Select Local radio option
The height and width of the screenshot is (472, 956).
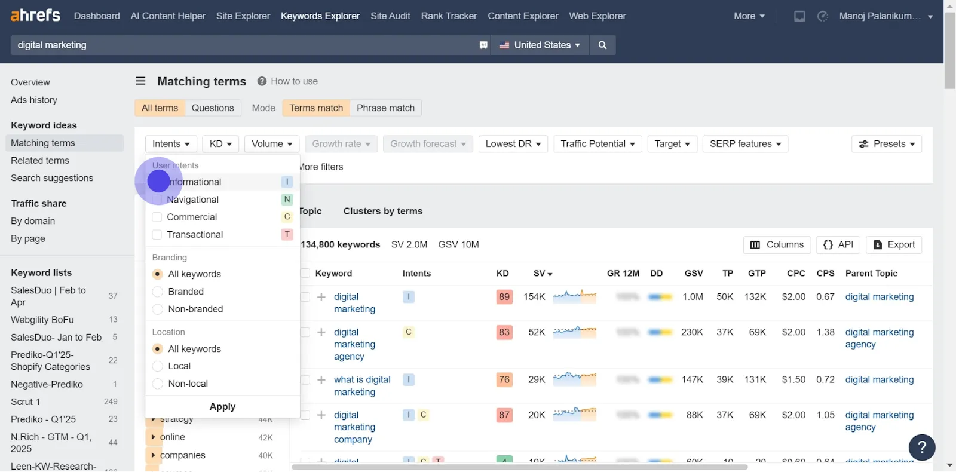coord(158,366)
